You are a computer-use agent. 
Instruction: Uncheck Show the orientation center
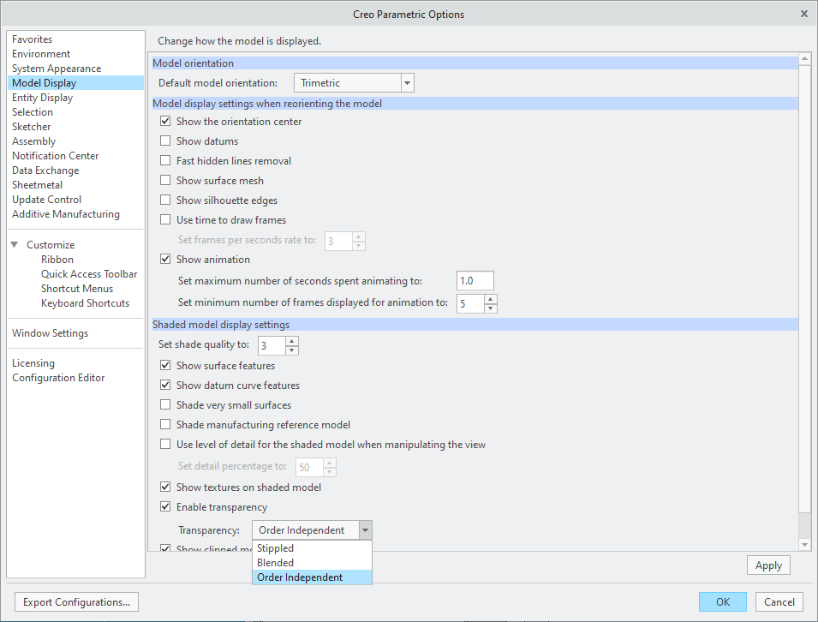pos(166,122)
